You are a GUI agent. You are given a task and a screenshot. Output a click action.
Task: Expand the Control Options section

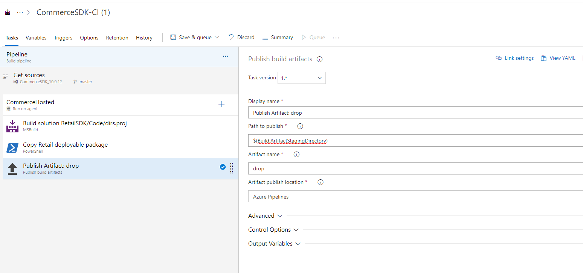[273, 230]
